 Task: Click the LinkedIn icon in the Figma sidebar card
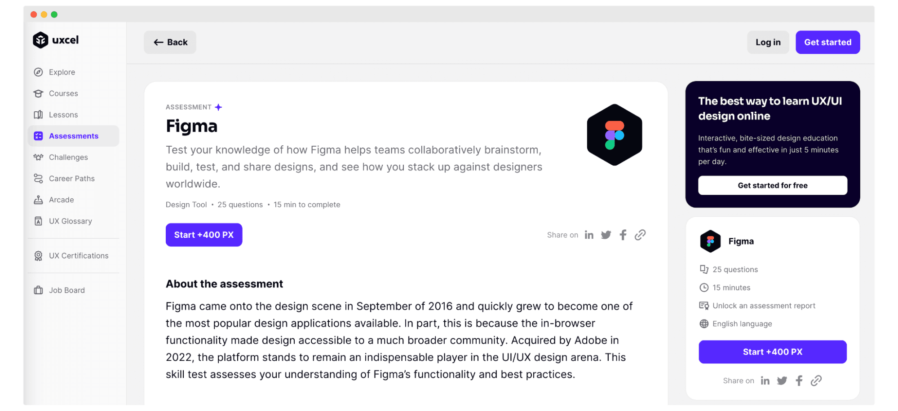click(x=765, y=381)
